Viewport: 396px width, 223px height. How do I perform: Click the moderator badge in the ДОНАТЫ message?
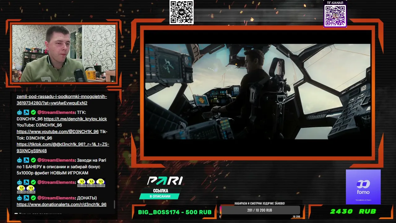coord(26,198)
